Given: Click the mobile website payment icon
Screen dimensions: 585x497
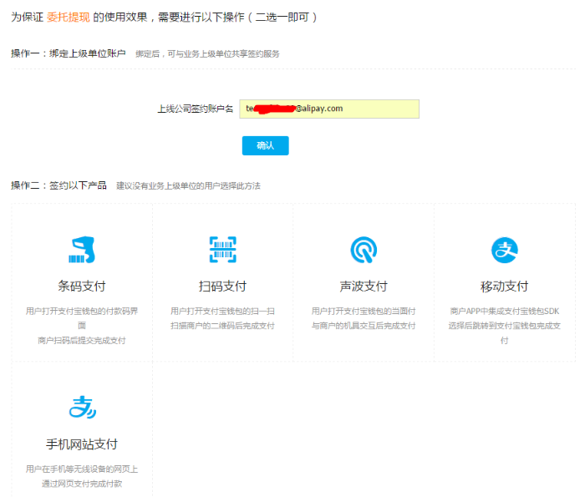Looking at the screenshot, I should click(83, 407).
